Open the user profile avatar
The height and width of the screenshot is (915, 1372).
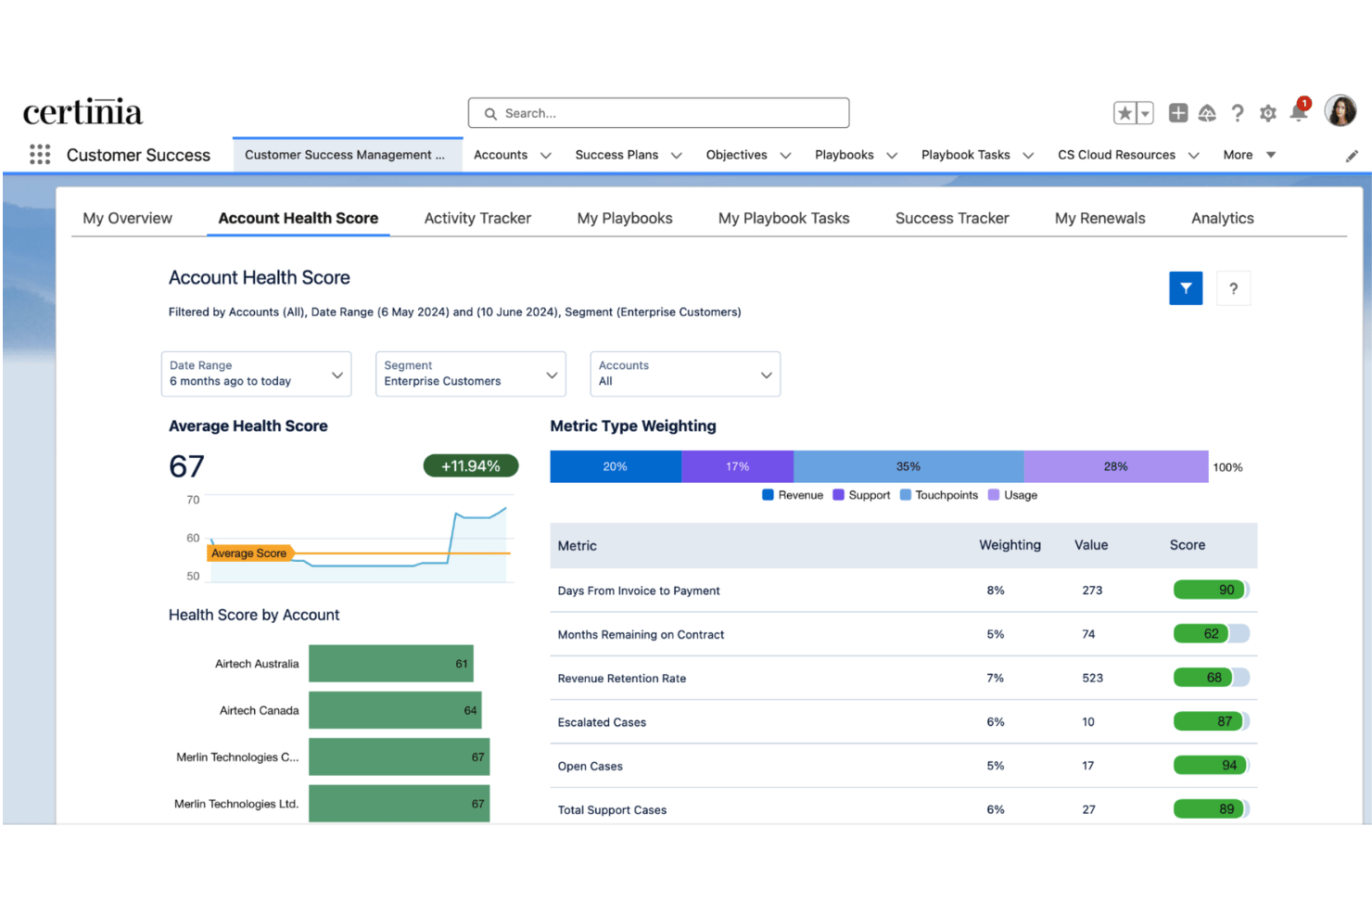pos(1340,110)
